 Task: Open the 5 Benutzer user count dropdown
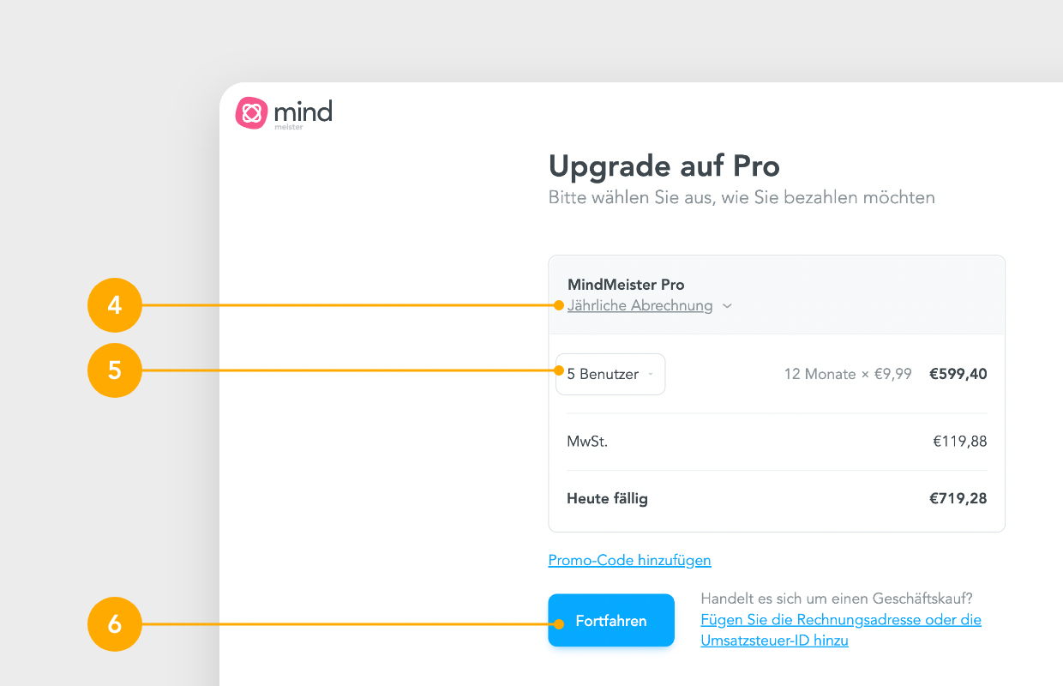click(x=610, y=374)
